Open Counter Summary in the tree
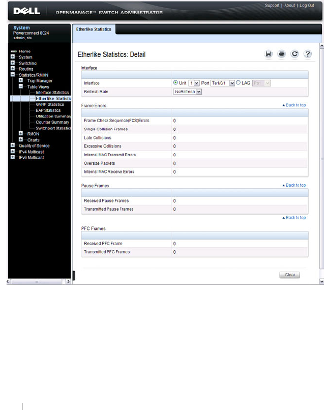Viewport: 326px width, 410px height. (x=52, y=122)
